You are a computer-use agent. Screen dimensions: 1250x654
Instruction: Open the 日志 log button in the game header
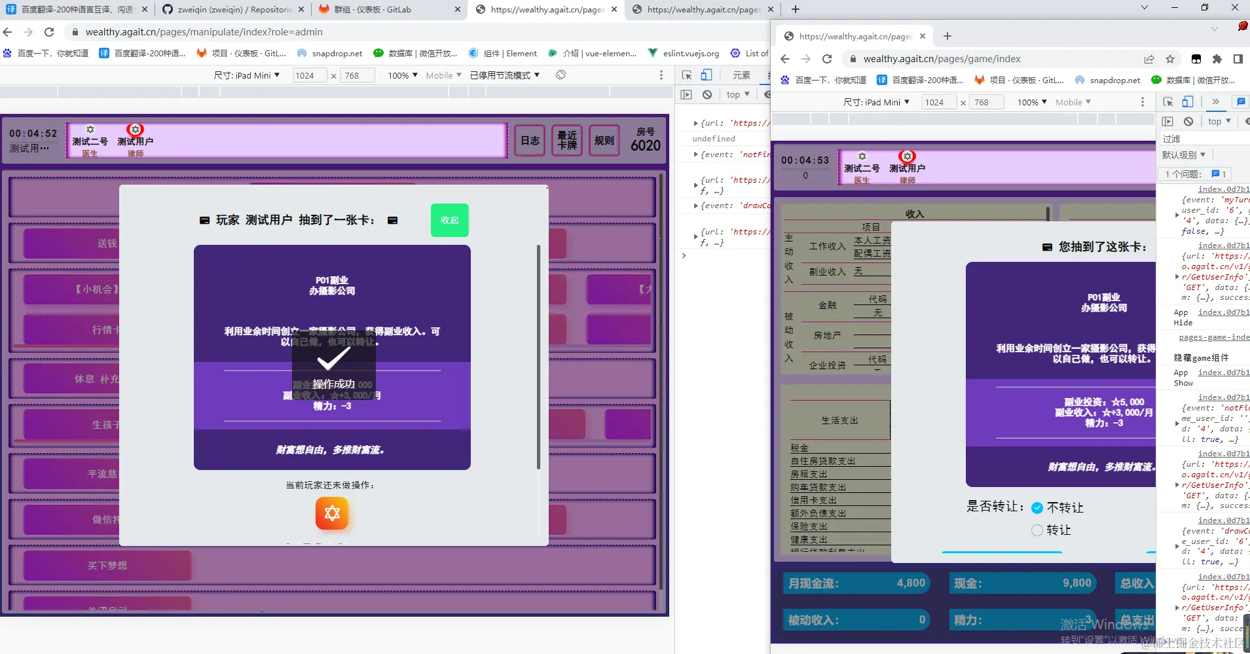click(x=530, y=141)
